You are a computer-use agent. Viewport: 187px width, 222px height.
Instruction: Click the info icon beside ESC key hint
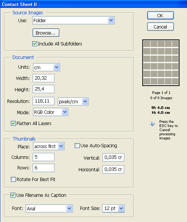[152, 124]
